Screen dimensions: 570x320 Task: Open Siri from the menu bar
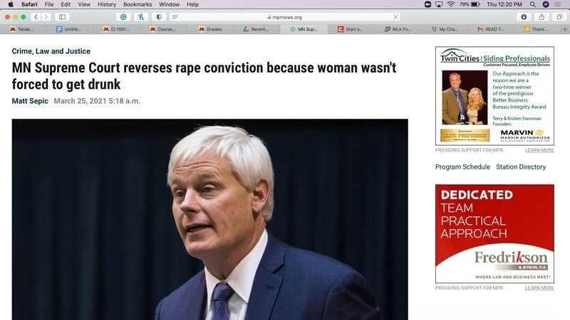click(546, 4)
